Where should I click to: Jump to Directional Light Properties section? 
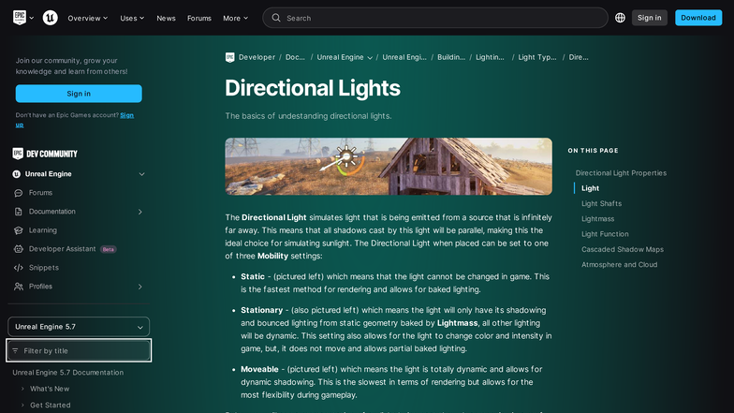pyautogui.click(x=621, y=172)
